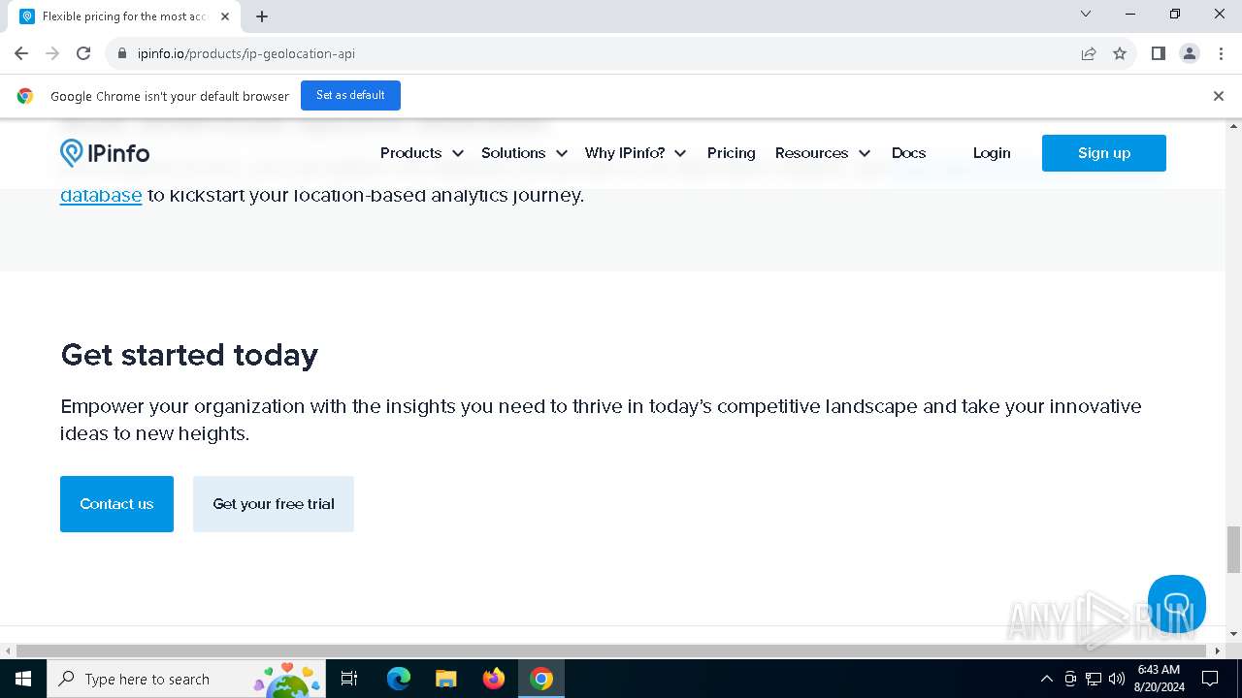
Task: Open the Pricing page
Action: click(x=731, y=153)
